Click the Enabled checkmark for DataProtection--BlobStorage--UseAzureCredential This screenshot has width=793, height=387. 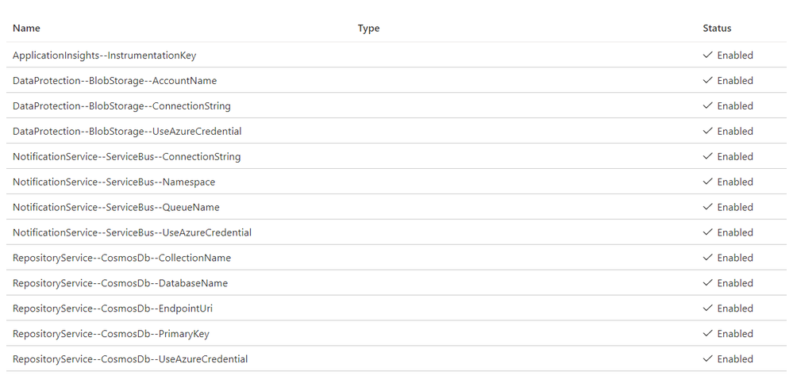coord(707,131)
